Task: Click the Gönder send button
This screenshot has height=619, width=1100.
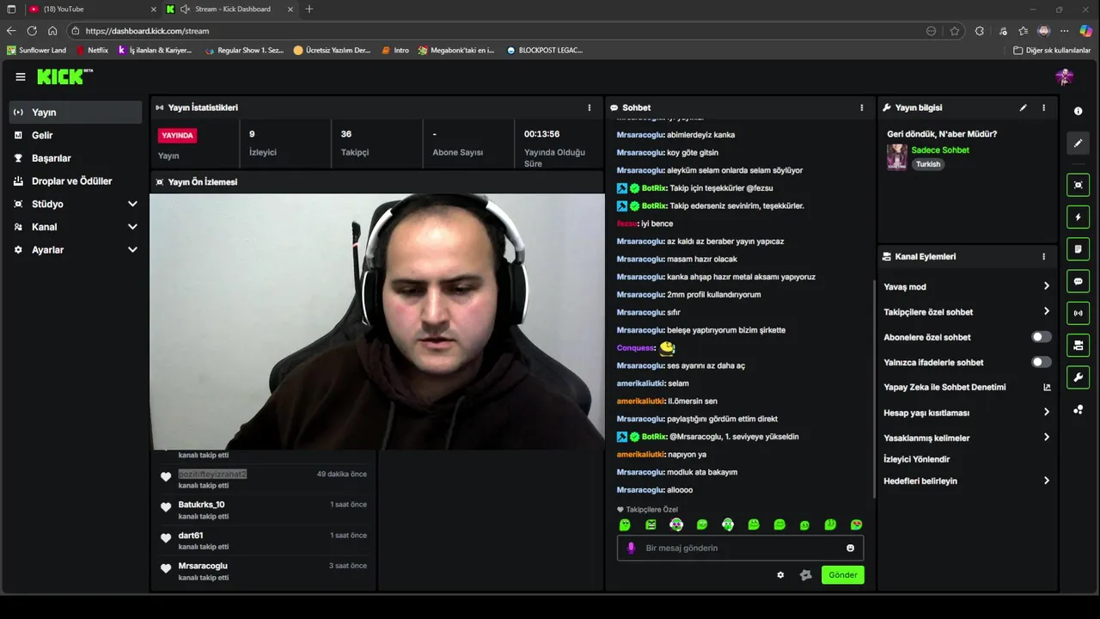Action: coord(842,575)
